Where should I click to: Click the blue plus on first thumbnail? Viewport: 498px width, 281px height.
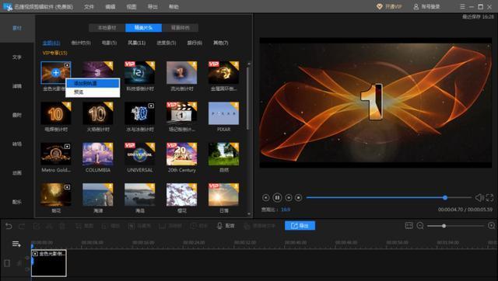(x=55, y=72)
